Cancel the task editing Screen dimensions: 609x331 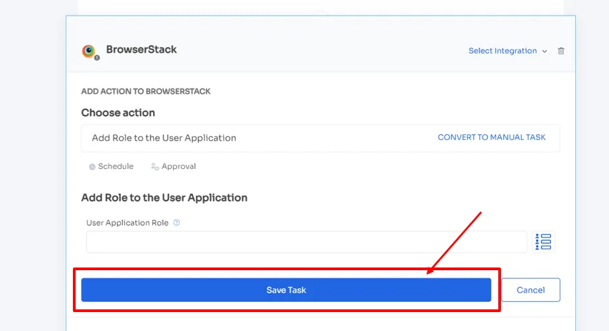click(x=531, y=290)
